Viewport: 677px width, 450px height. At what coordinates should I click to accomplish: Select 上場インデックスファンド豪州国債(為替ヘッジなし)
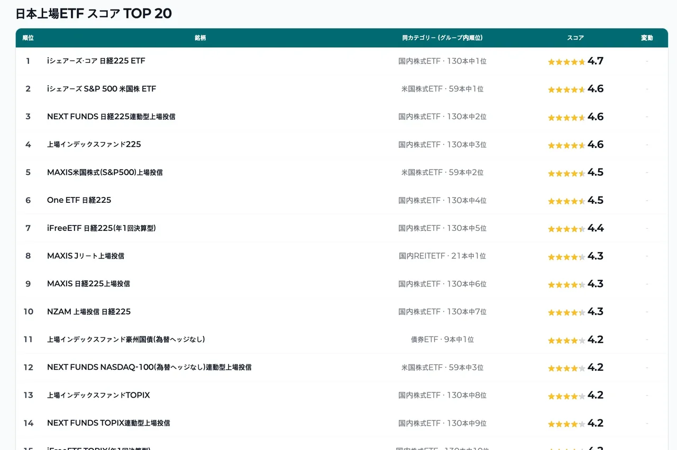tap(126, 340)
